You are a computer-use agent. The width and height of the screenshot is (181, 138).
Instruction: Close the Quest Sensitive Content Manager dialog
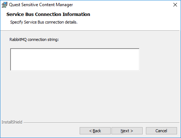pos(175,5)
